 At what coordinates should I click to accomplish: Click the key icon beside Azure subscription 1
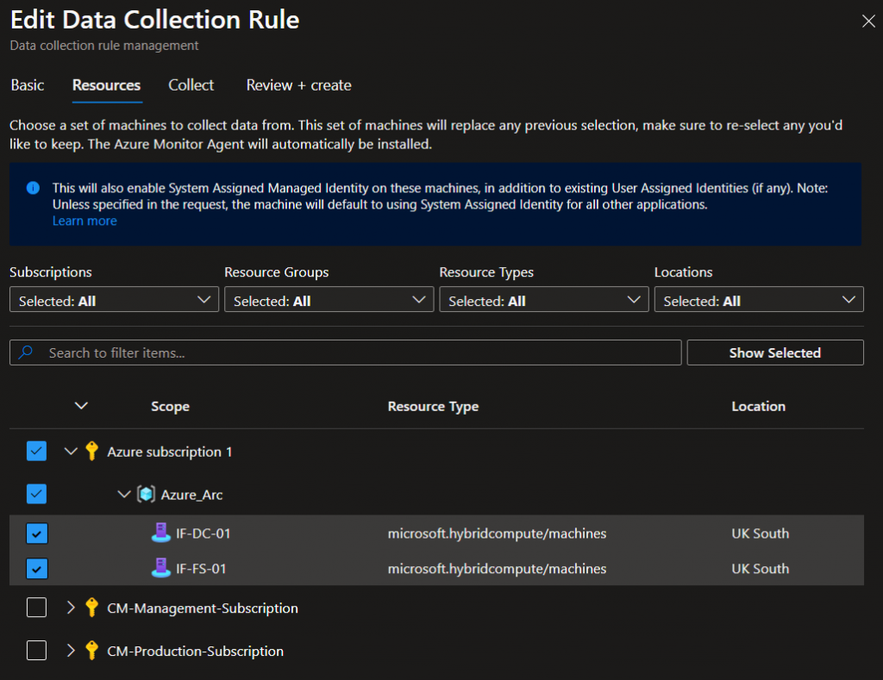pos(92,451)
